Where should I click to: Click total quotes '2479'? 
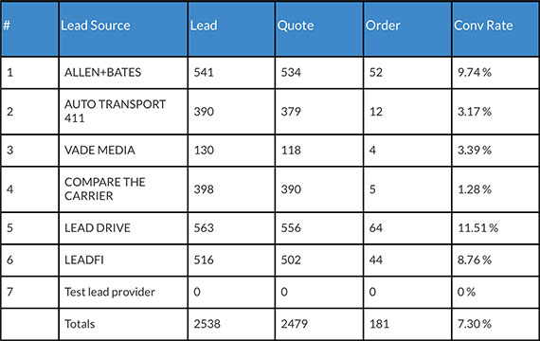point(295,324)
